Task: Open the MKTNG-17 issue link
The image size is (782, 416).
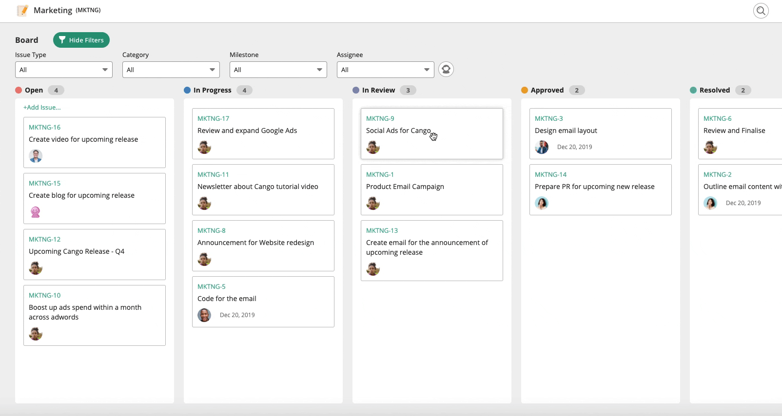Action: pyautogui.click(x=213, y=118)
